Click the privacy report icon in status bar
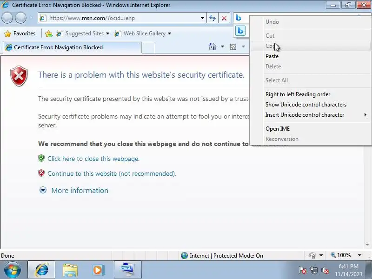This screenshot has width=372, height=279. (312, 255)
